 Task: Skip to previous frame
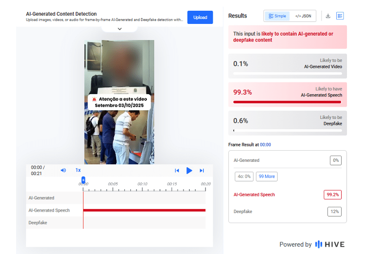[177, 171]
